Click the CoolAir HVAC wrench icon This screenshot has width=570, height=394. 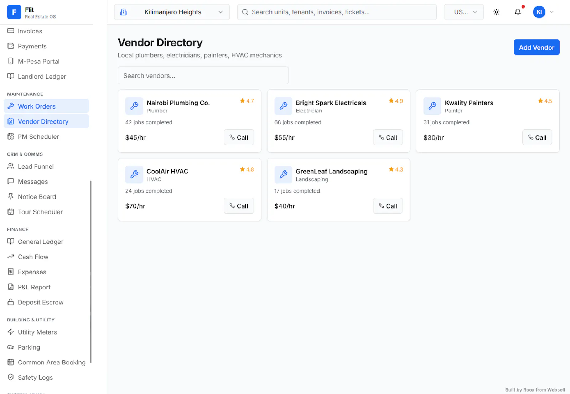(134, 174)
